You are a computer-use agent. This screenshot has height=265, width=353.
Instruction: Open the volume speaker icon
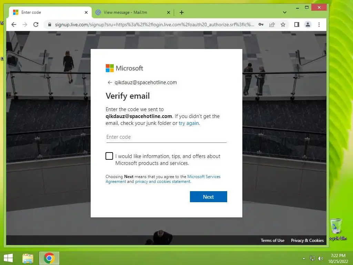(321, 258)
